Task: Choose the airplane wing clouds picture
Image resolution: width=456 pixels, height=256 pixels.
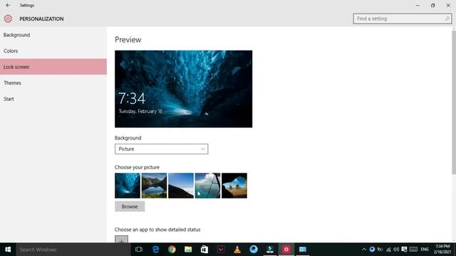Action: [207, 186]
